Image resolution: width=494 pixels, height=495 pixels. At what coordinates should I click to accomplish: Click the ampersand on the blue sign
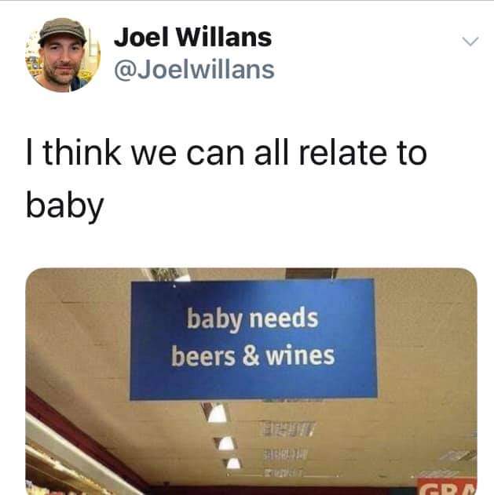click(x=251, y=356)
